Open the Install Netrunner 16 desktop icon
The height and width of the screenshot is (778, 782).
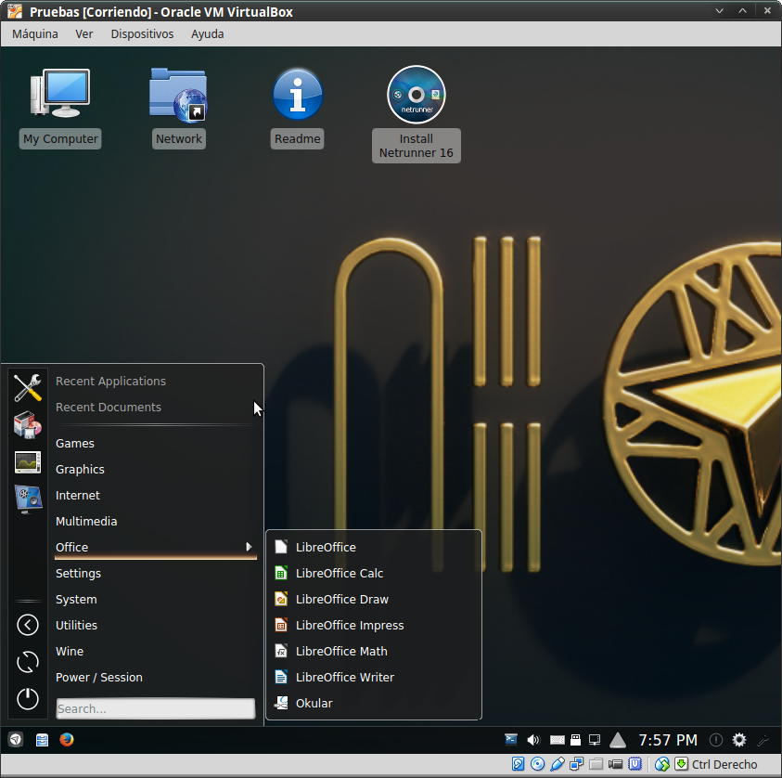click(416, 96)
